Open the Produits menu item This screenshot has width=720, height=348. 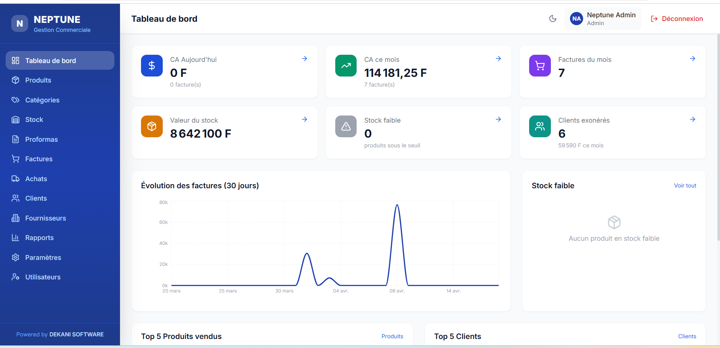[x=38, y=80]
